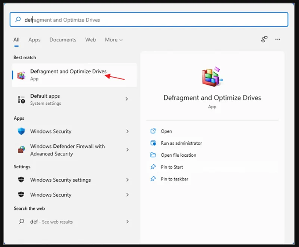Click the blue Windows Security shield icon
This screenshot has width=299, height=247.
[21, 131]
